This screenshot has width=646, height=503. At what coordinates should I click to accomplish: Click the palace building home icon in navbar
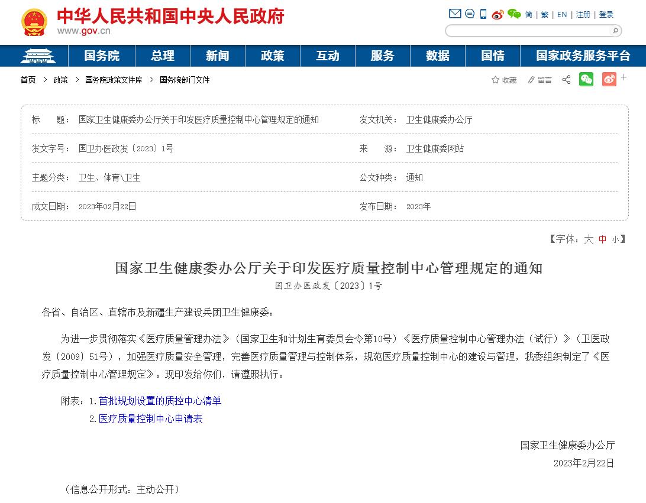tap(38, 56)
